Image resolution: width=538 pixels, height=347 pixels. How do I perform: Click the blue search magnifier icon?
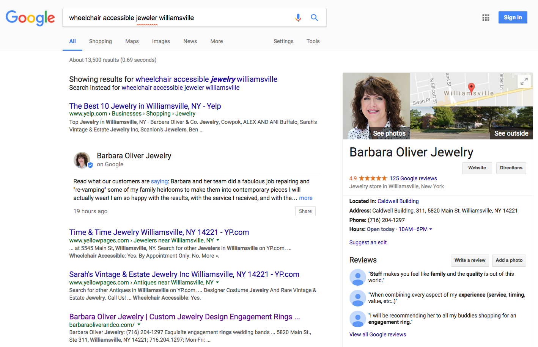pos(315,17)
